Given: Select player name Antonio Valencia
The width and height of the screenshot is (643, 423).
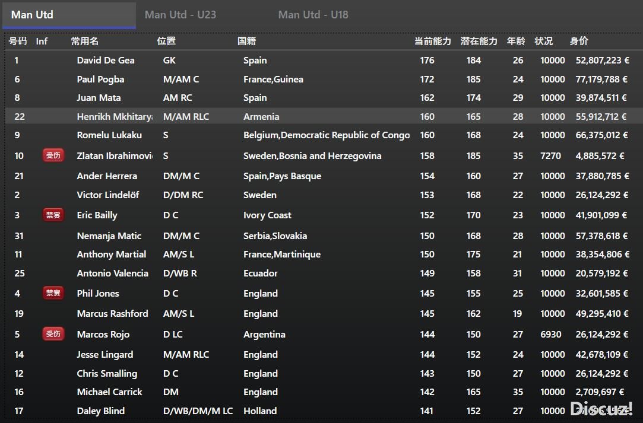Looking at the screenshot, I should [113, 273].
